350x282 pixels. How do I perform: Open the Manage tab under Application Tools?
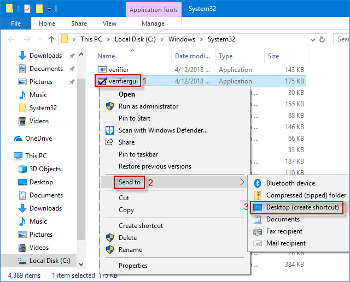click(153, 23)
